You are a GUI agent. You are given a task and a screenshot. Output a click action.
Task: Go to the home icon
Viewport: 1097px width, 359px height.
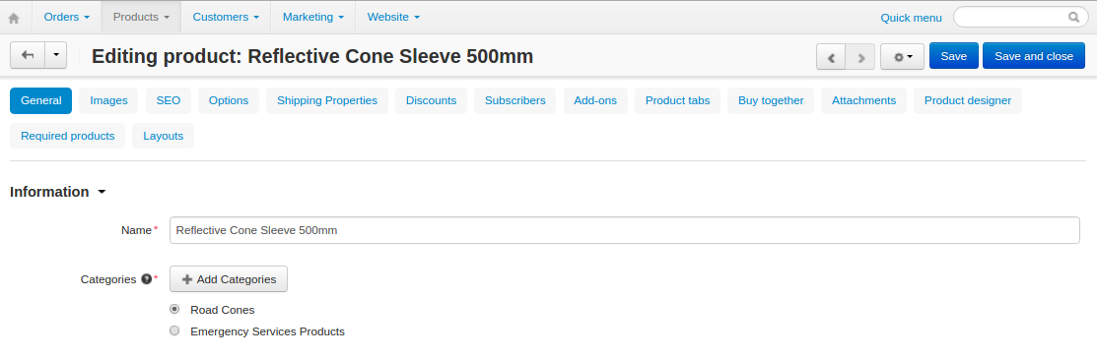[x=13, y=18]
